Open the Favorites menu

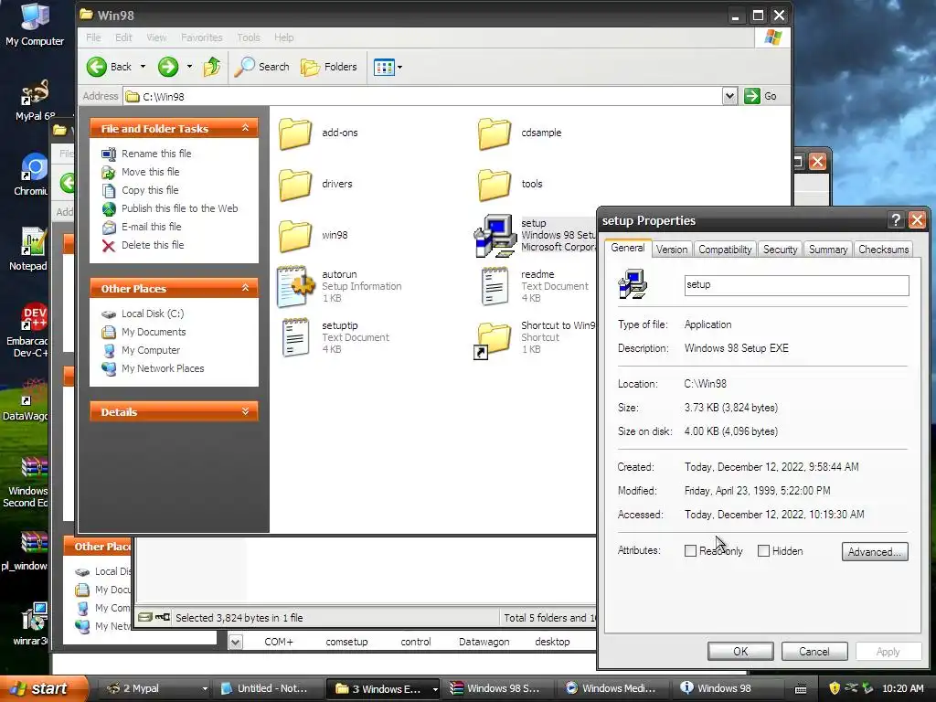pos(202,37)
